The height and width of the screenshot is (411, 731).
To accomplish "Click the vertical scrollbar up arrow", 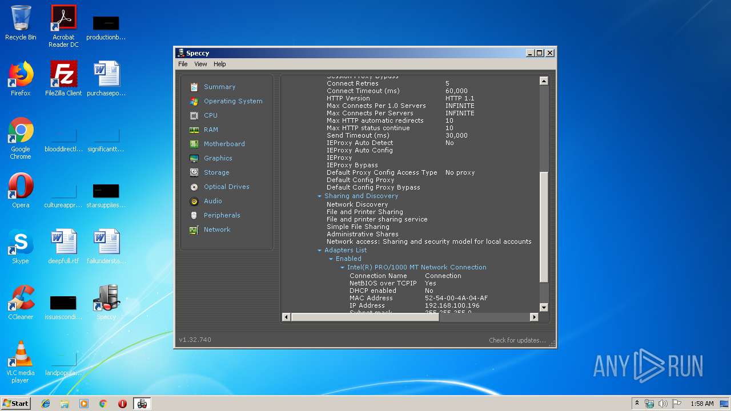I will (x=544, y=81).
